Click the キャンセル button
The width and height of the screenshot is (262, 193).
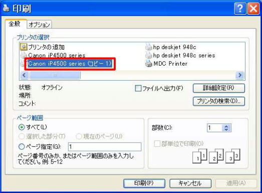coord(190,183)
